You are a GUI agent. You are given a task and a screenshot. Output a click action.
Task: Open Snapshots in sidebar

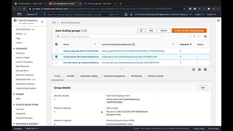(21, 114)
